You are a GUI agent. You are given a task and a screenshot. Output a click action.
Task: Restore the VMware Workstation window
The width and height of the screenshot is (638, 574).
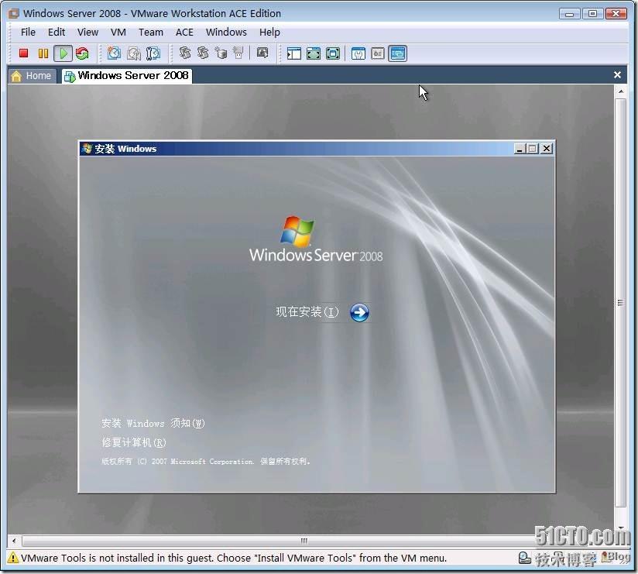click(592, 14)
